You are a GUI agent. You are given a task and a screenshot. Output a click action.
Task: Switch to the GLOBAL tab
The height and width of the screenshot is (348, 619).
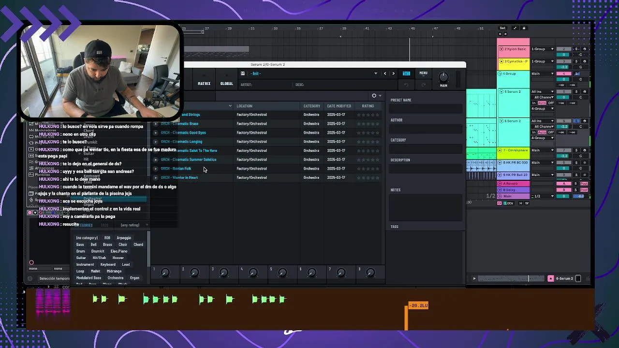227,84
